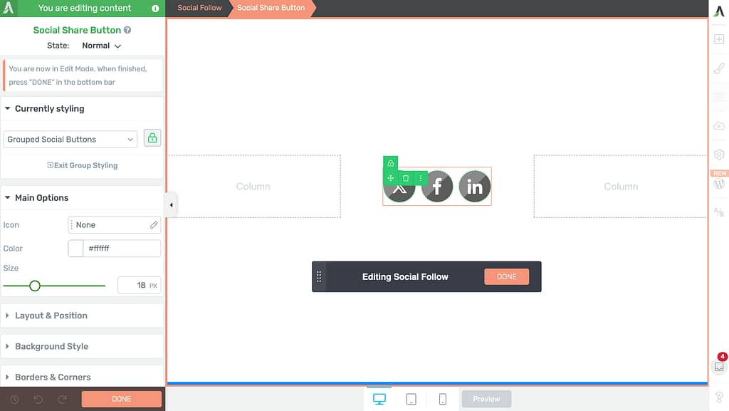Click the white color swatch
The image size is (729, 411).
coord(75,249)
